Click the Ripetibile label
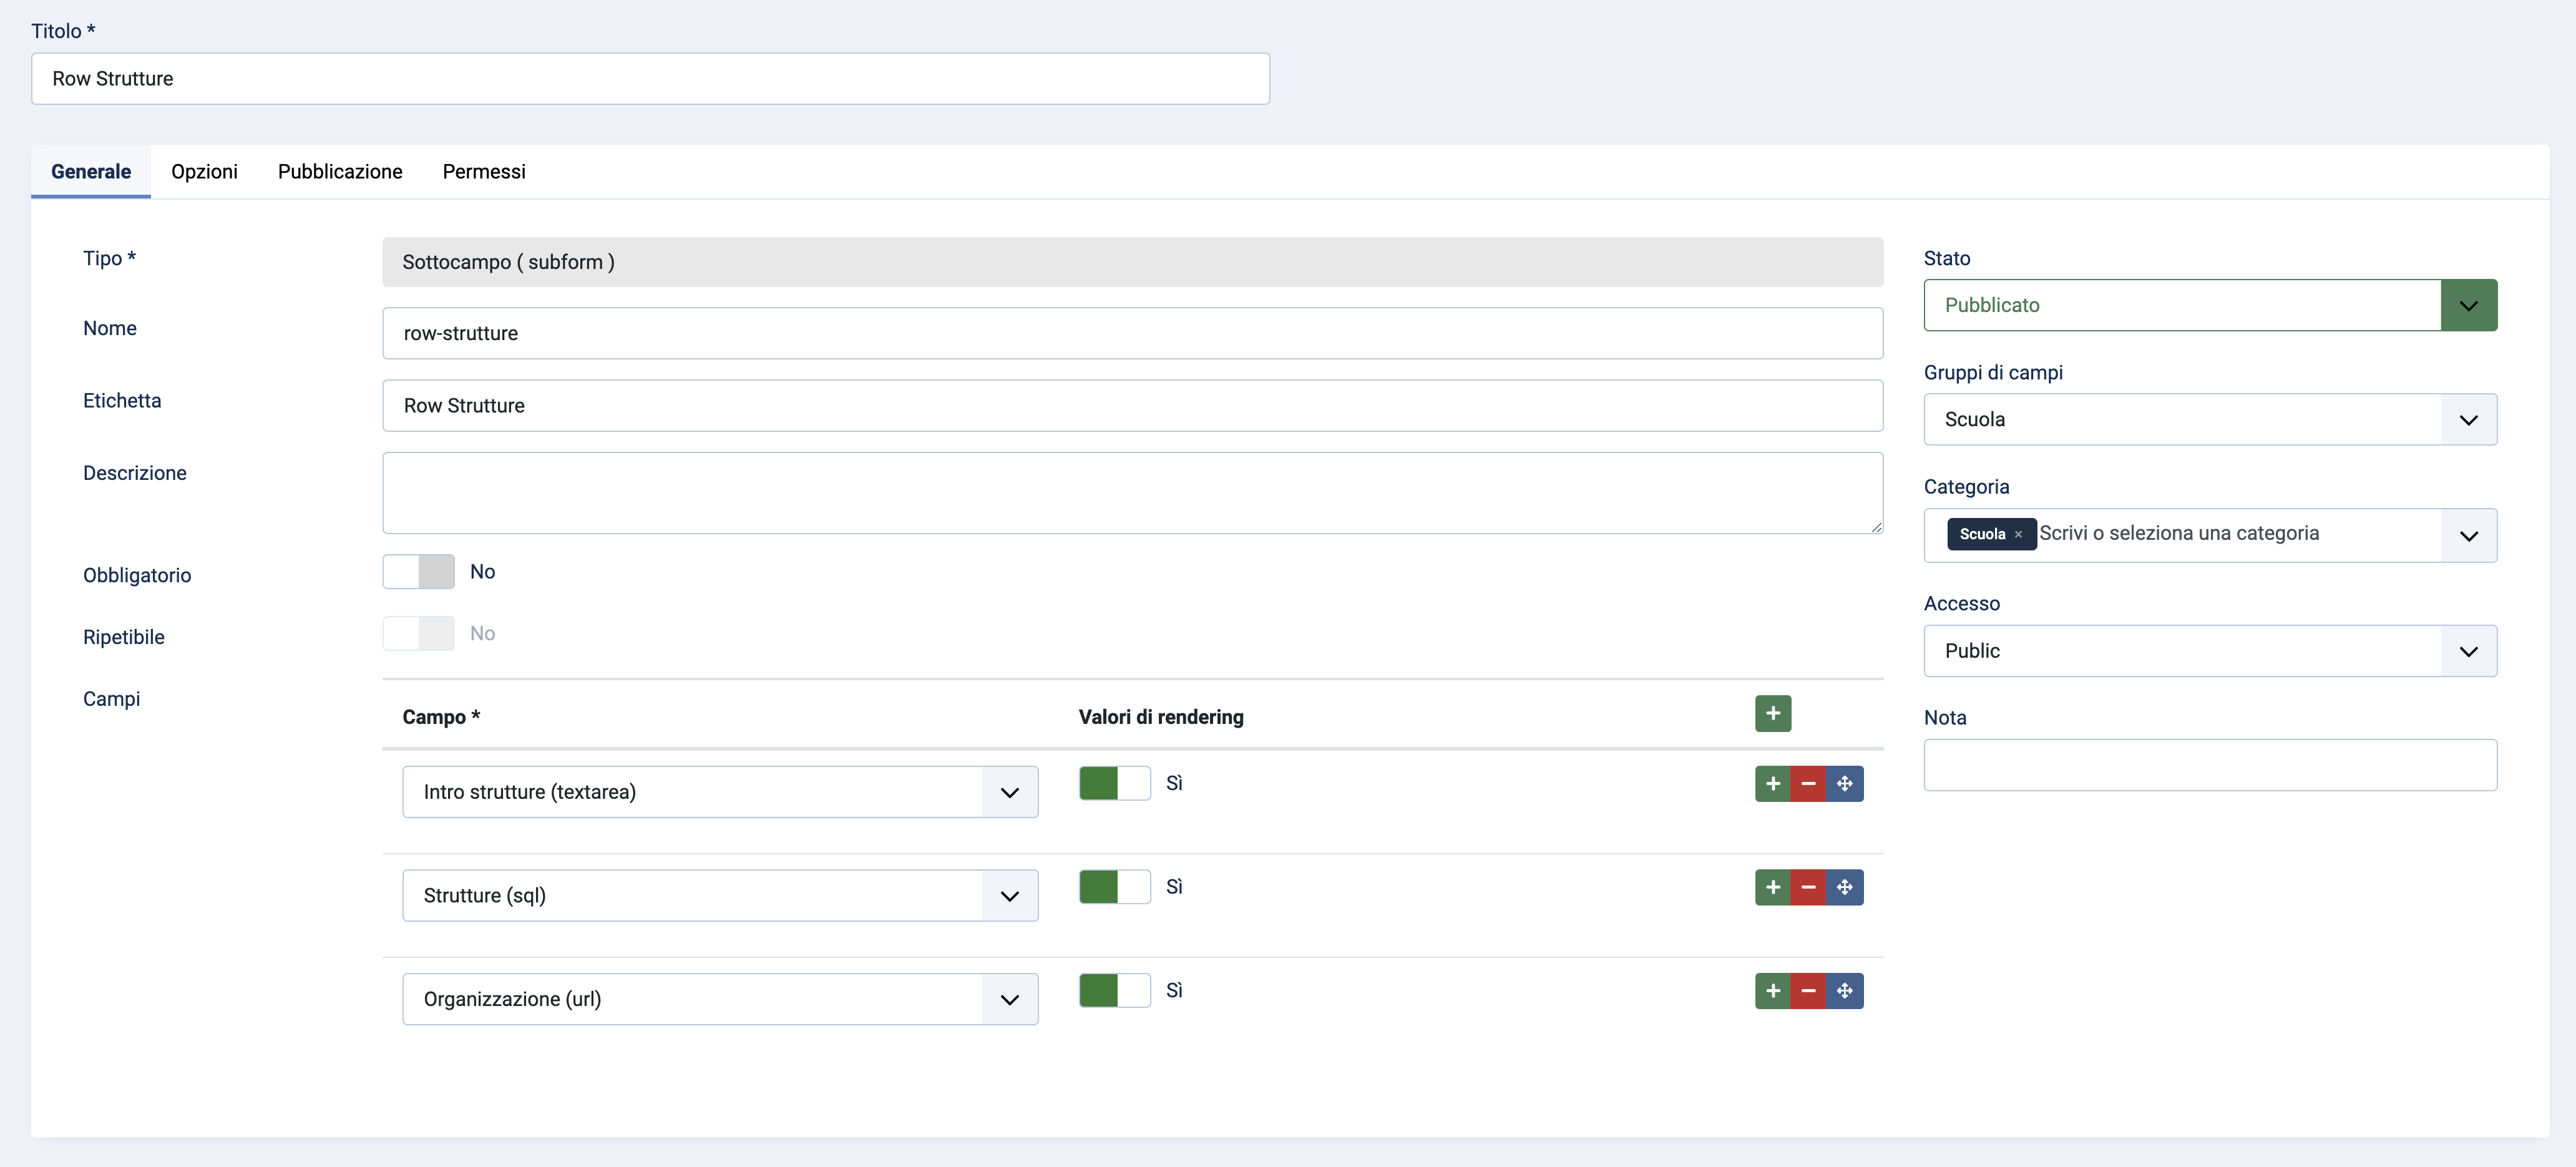The image size is (2576, 1167). (x=124, y=637)
